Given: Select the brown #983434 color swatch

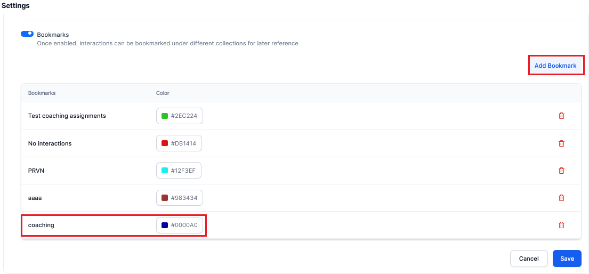Looking at the screenshot, I should (x=165, y=198).
